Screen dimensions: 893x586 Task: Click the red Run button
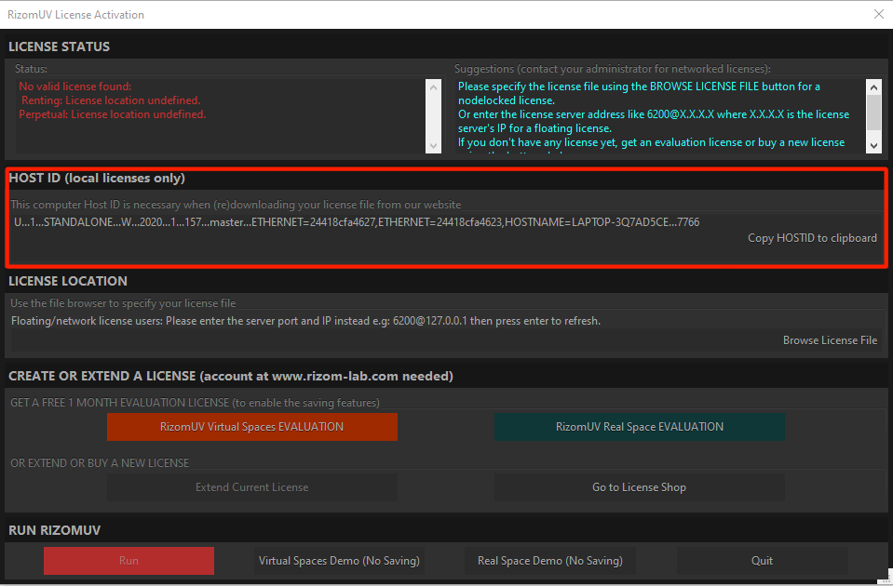click(129, 561)
